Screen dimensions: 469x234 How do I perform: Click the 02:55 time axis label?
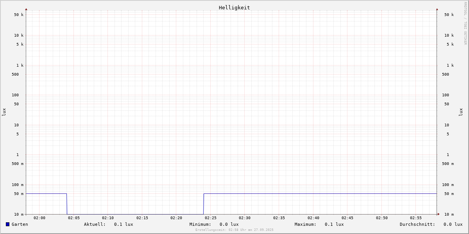[x=416, y=218]
